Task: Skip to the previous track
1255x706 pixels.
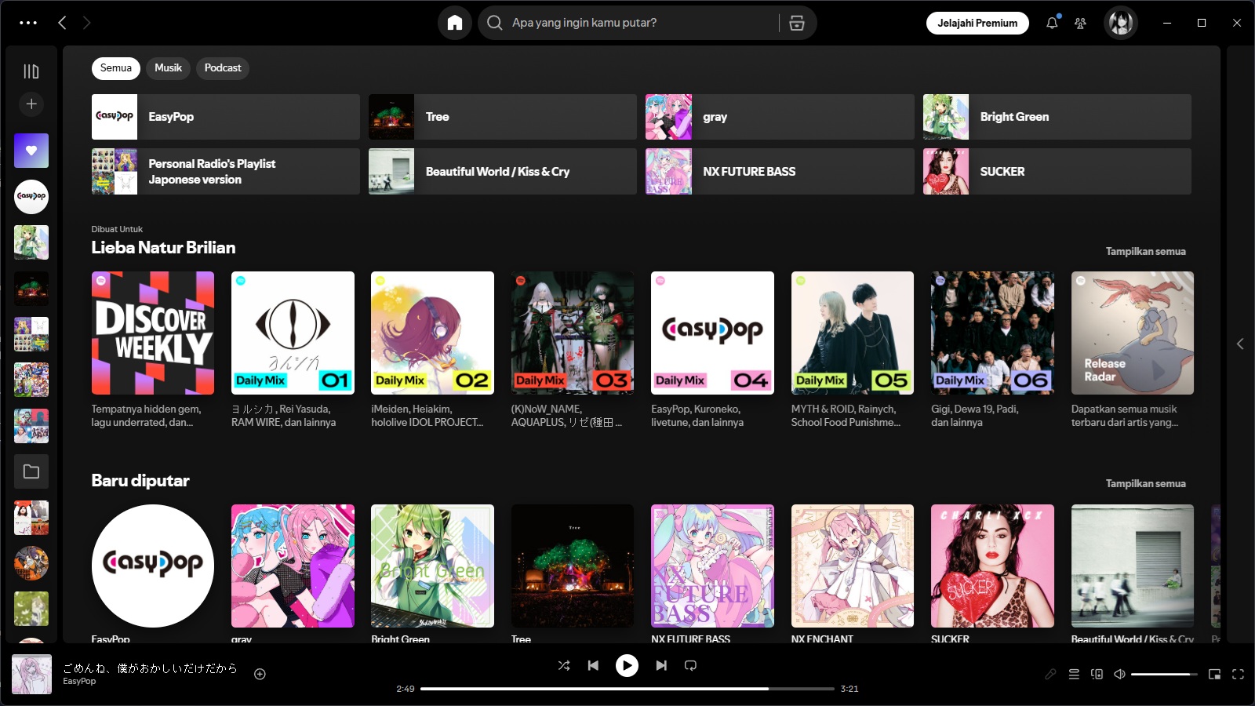Action: [x=593, y=665]
